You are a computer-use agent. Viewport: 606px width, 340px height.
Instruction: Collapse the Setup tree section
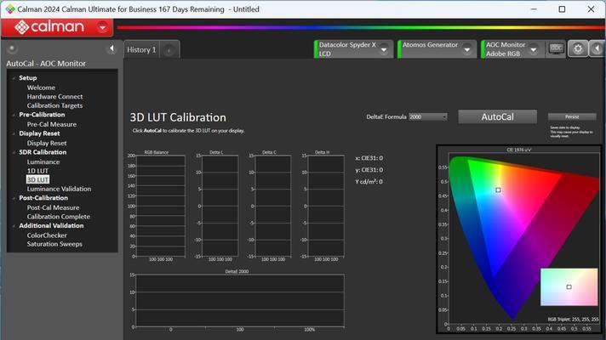click(x=14, y=78)
